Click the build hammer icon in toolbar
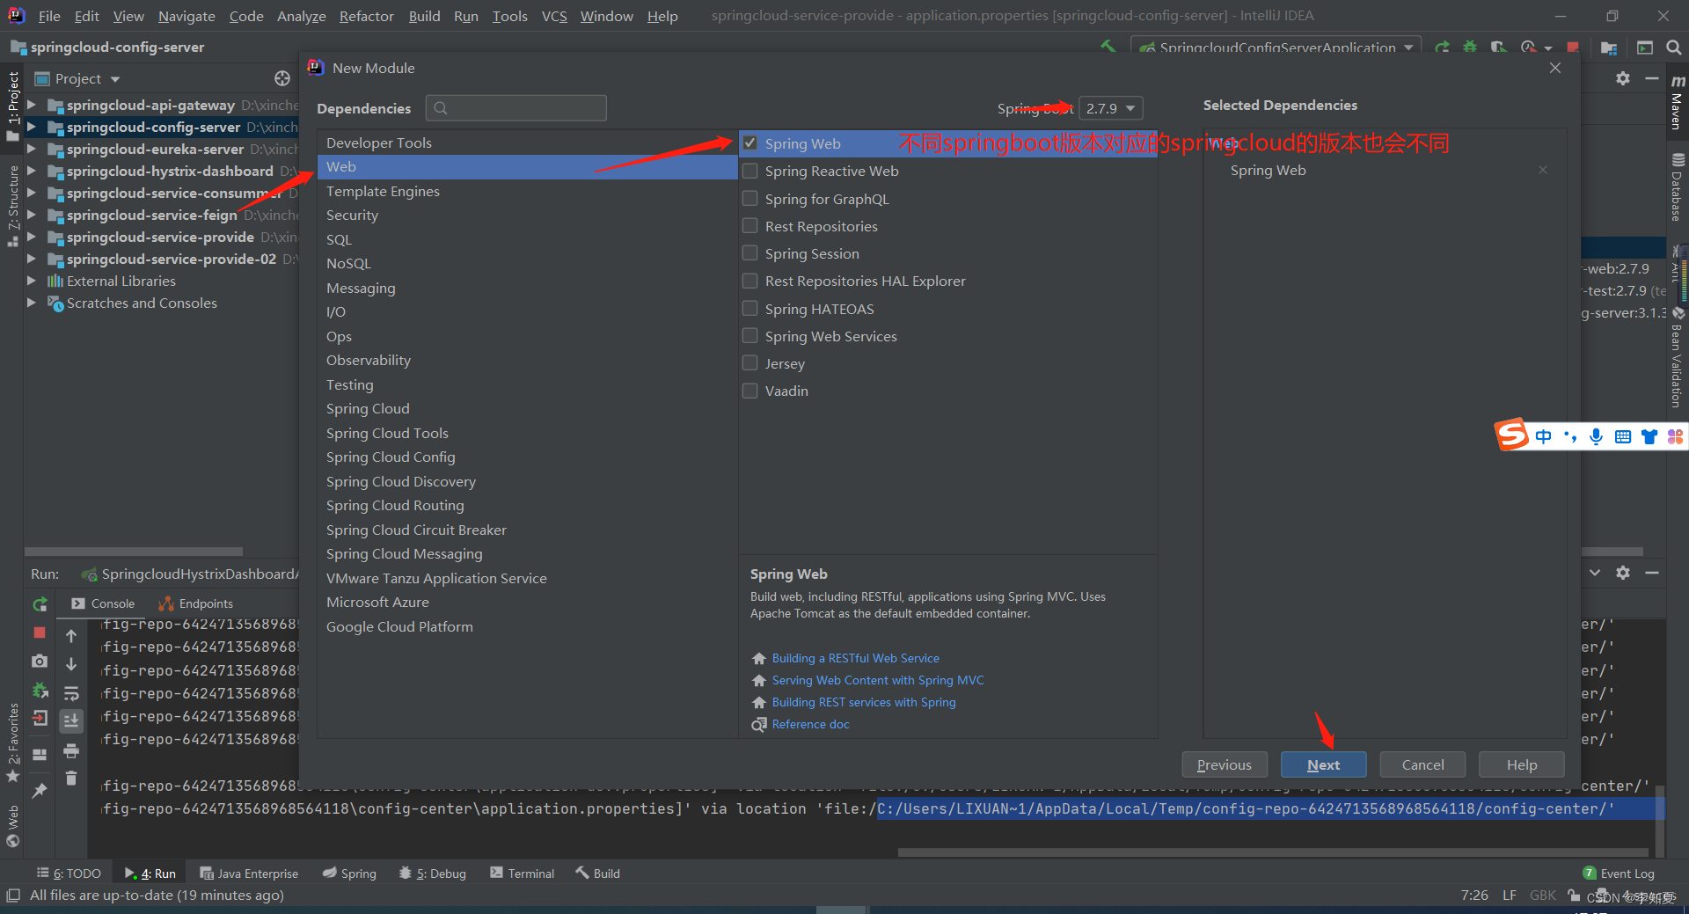 [x=1108, y=46]
